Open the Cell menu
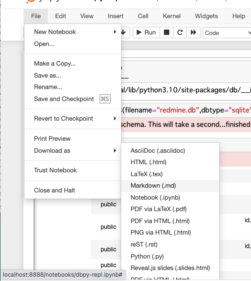Viewport: 251px width, 281px height. 143,16
